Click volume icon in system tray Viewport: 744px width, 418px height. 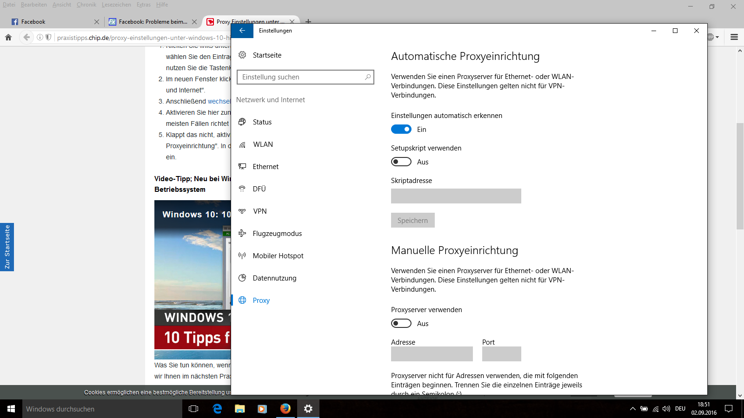tap(666, 409)
